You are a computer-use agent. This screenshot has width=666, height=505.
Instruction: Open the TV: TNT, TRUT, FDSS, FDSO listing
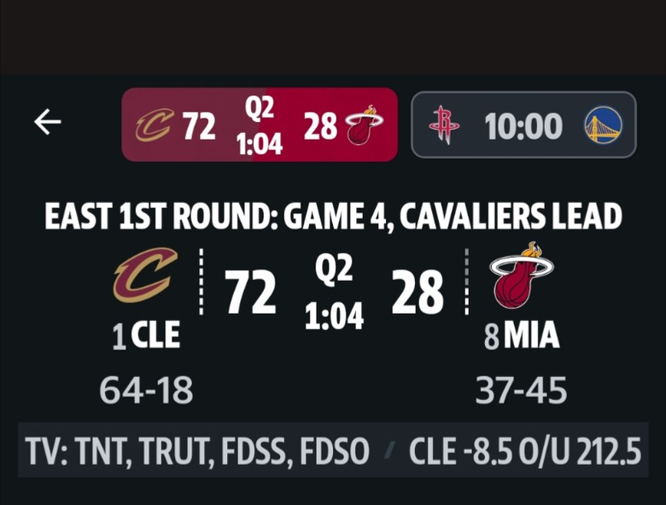click(x=197, y=450)
